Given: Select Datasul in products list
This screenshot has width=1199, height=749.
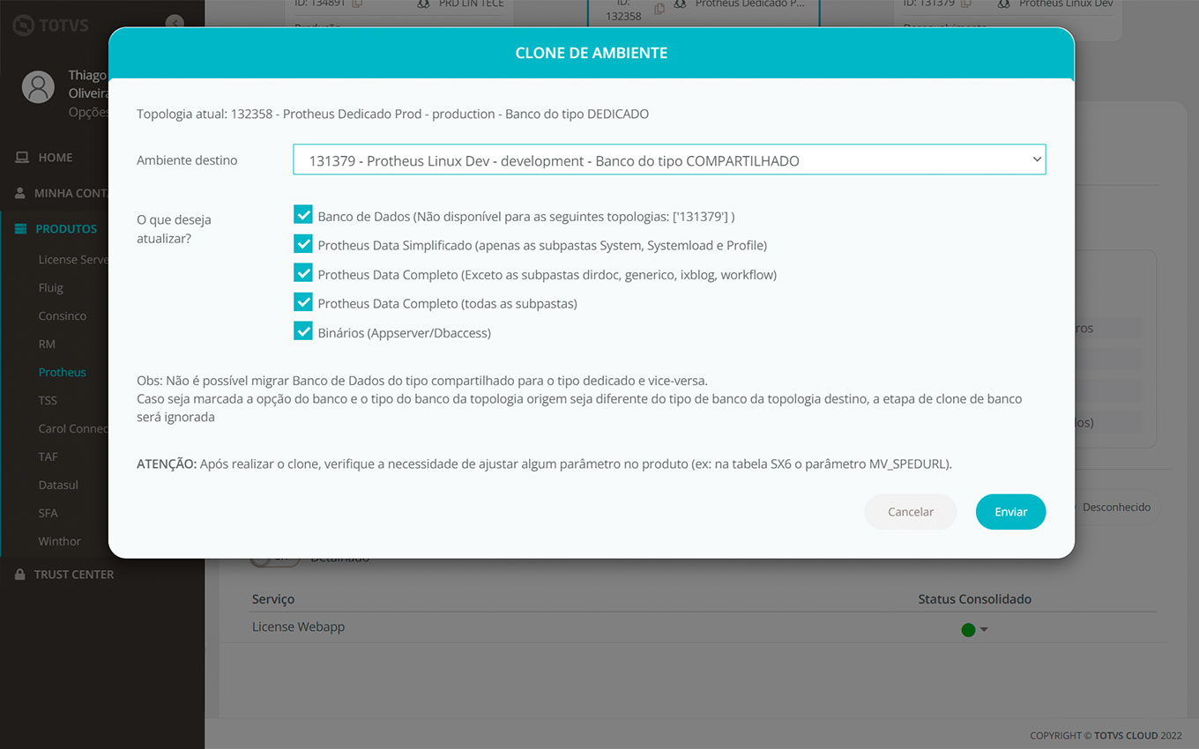Looking at the screenshot, I should click(58, 485).
